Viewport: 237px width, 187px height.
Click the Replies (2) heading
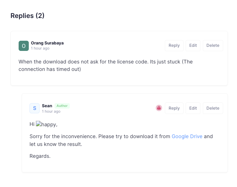pyautogui.click(x=27, y=16)
